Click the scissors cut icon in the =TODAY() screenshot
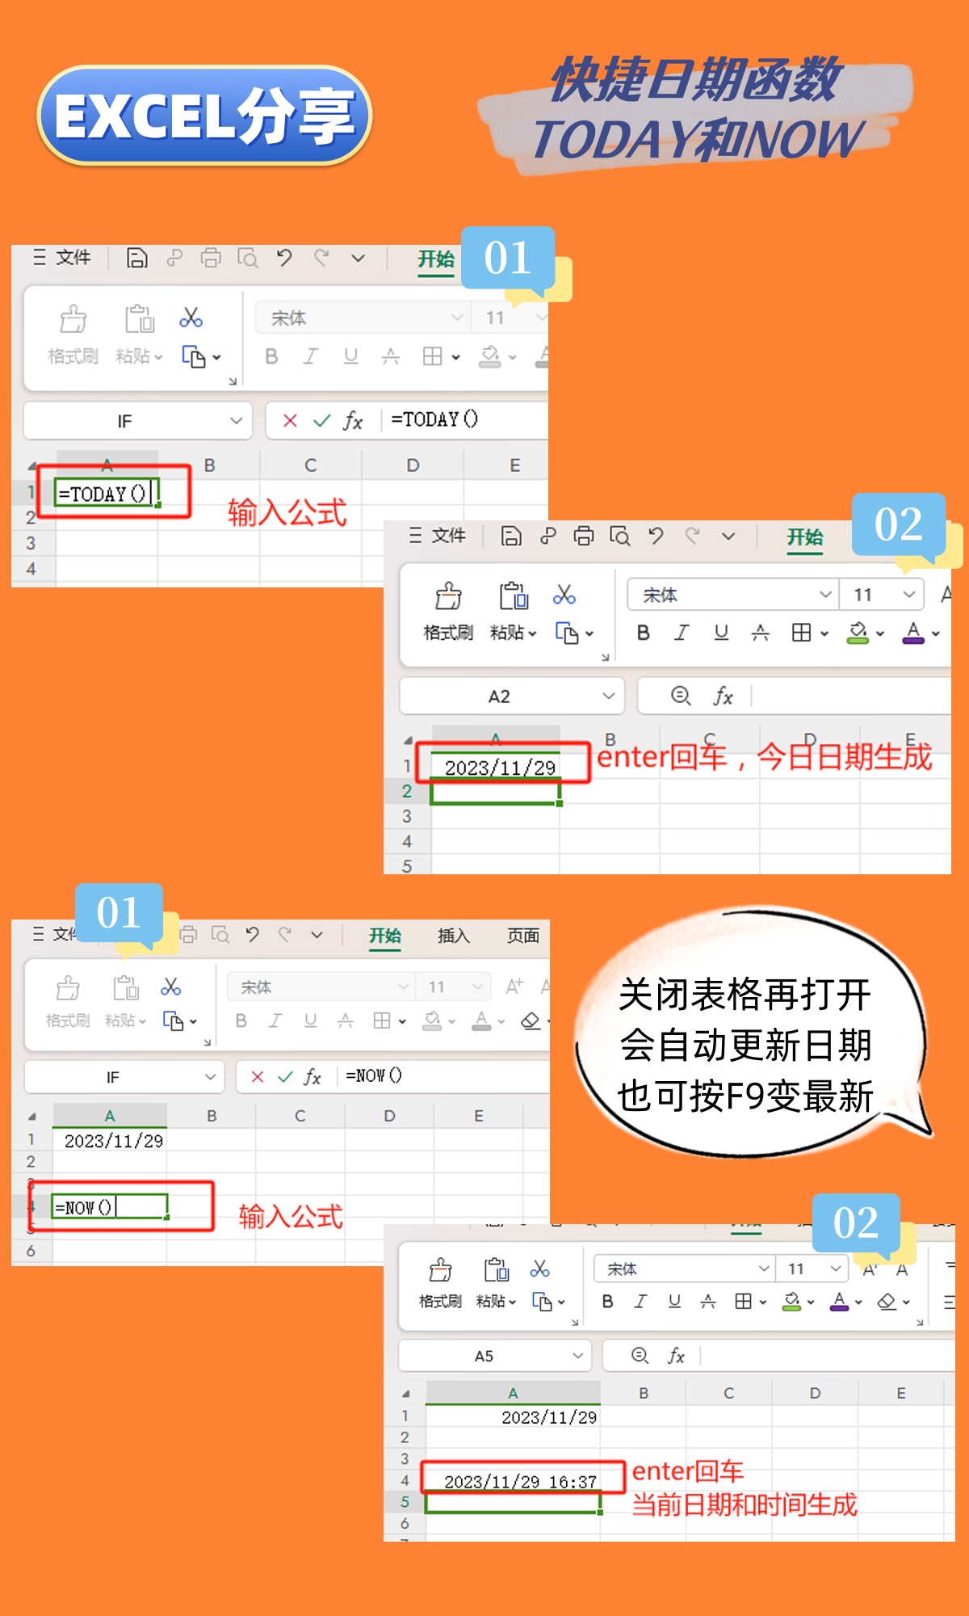Image resolution: width=969 pixels, height=1616 pixels. click(191, 318)
